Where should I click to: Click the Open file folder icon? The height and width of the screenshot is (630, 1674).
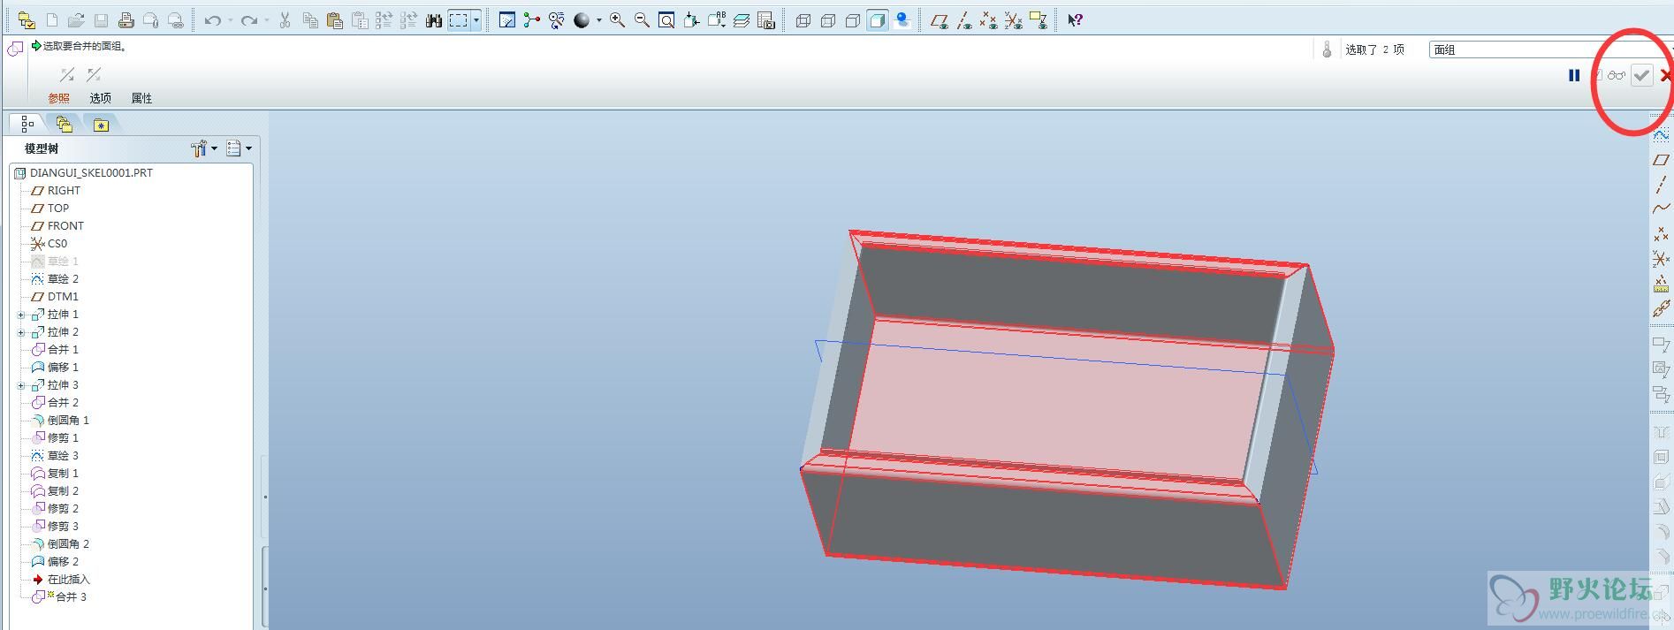77,20
